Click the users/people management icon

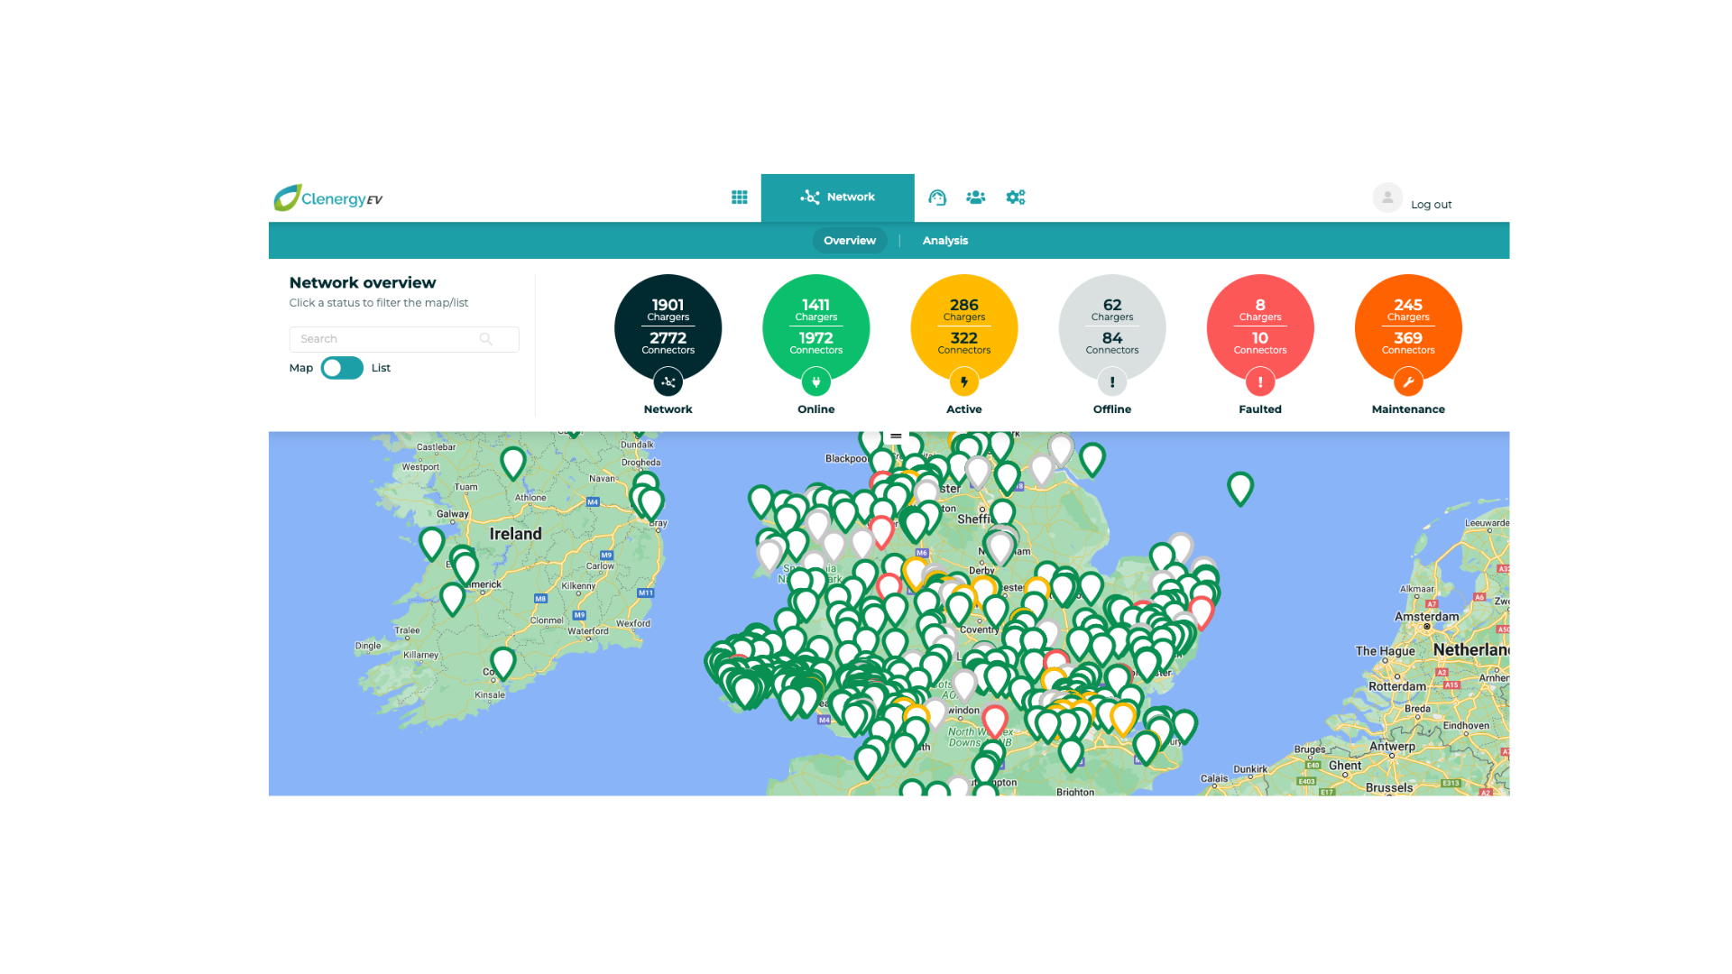click(x=975, y=197)
